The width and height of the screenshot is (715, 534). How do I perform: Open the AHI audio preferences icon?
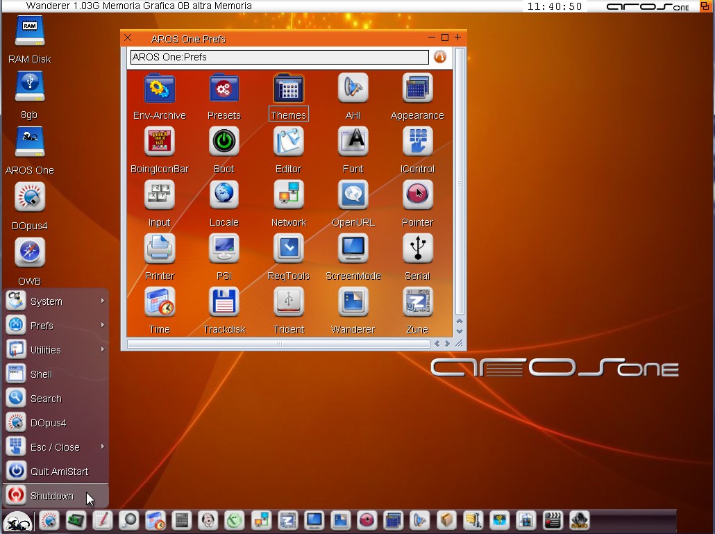353,89
